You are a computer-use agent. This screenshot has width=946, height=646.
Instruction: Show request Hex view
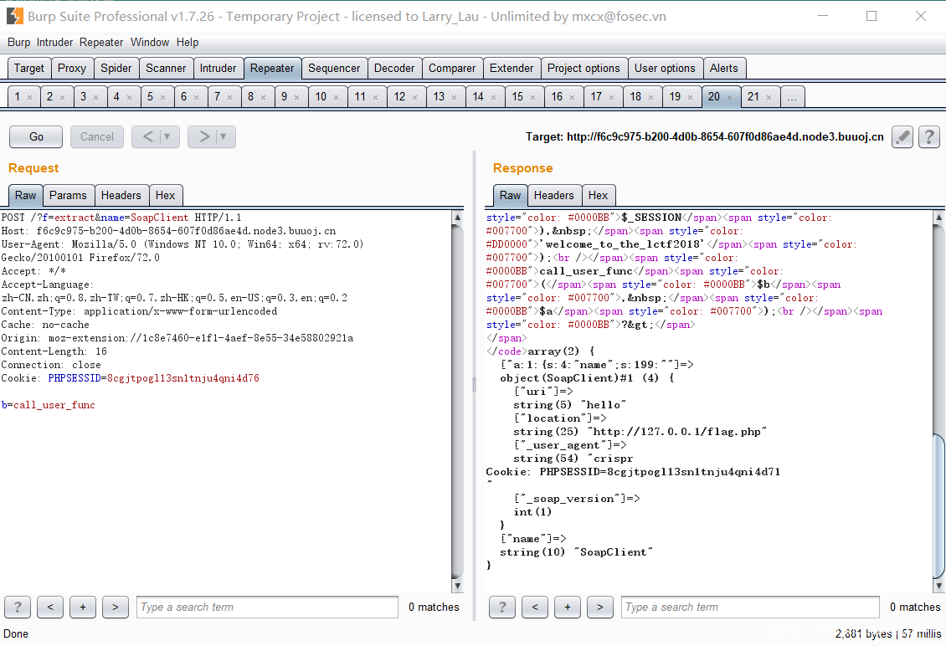(x=165, y=196)
